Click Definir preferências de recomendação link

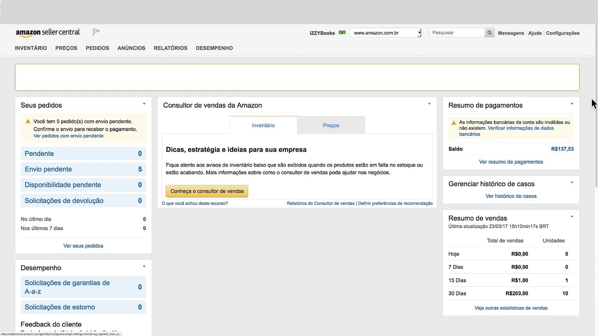395,203
